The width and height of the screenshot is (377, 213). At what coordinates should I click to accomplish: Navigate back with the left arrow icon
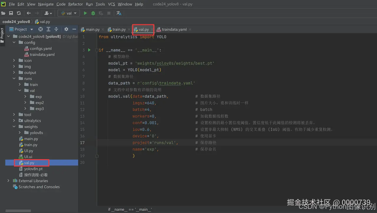click(x=29, y=13)
